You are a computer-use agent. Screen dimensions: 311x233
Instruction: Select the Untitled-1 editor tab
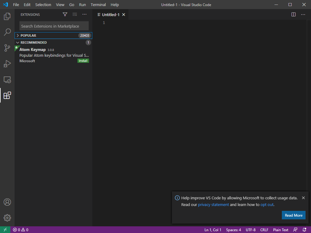tap(111, 15)
